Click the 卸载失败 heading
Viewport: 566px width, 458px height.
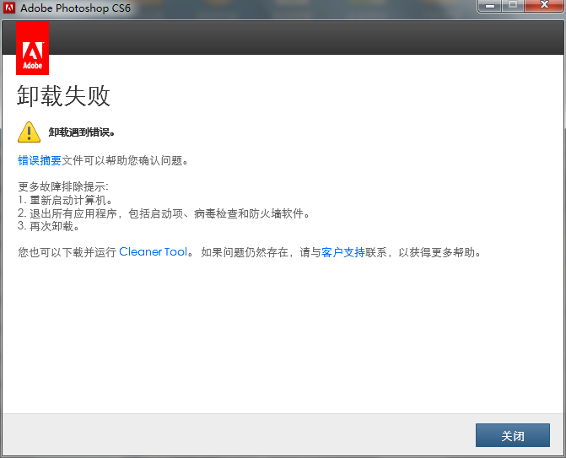[63, 96]
